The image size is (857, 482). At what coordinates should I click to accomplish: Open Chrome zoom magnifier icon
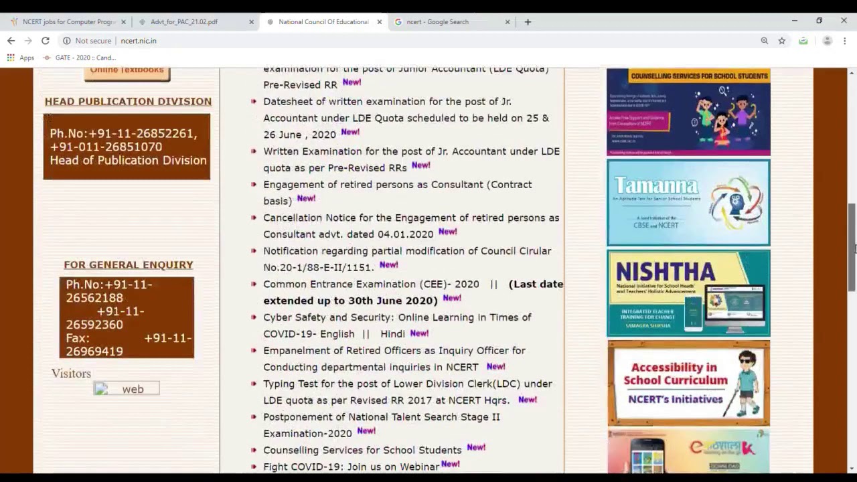click(x=765, y=41)
